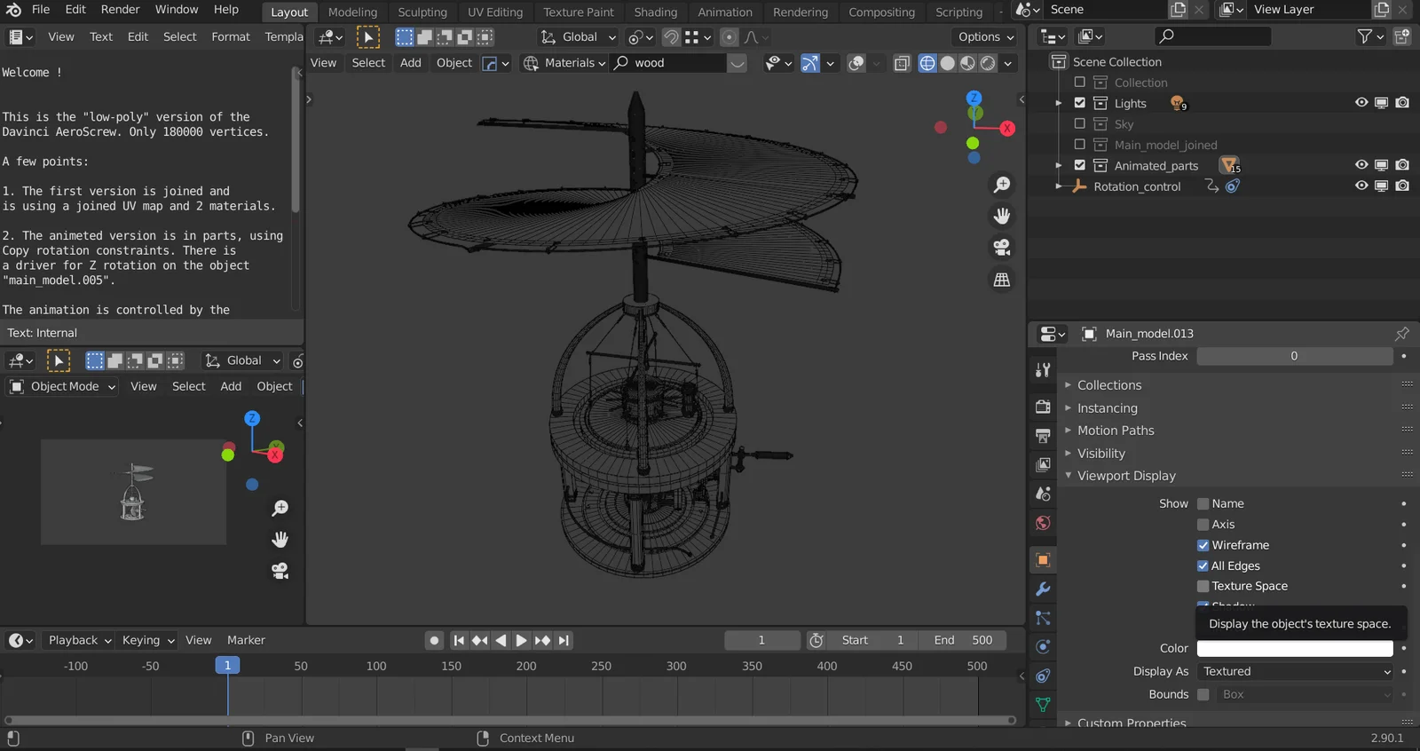Toggle show overlays button
The width and height of the screenshot is (1420, 751).
click(856, 63)
